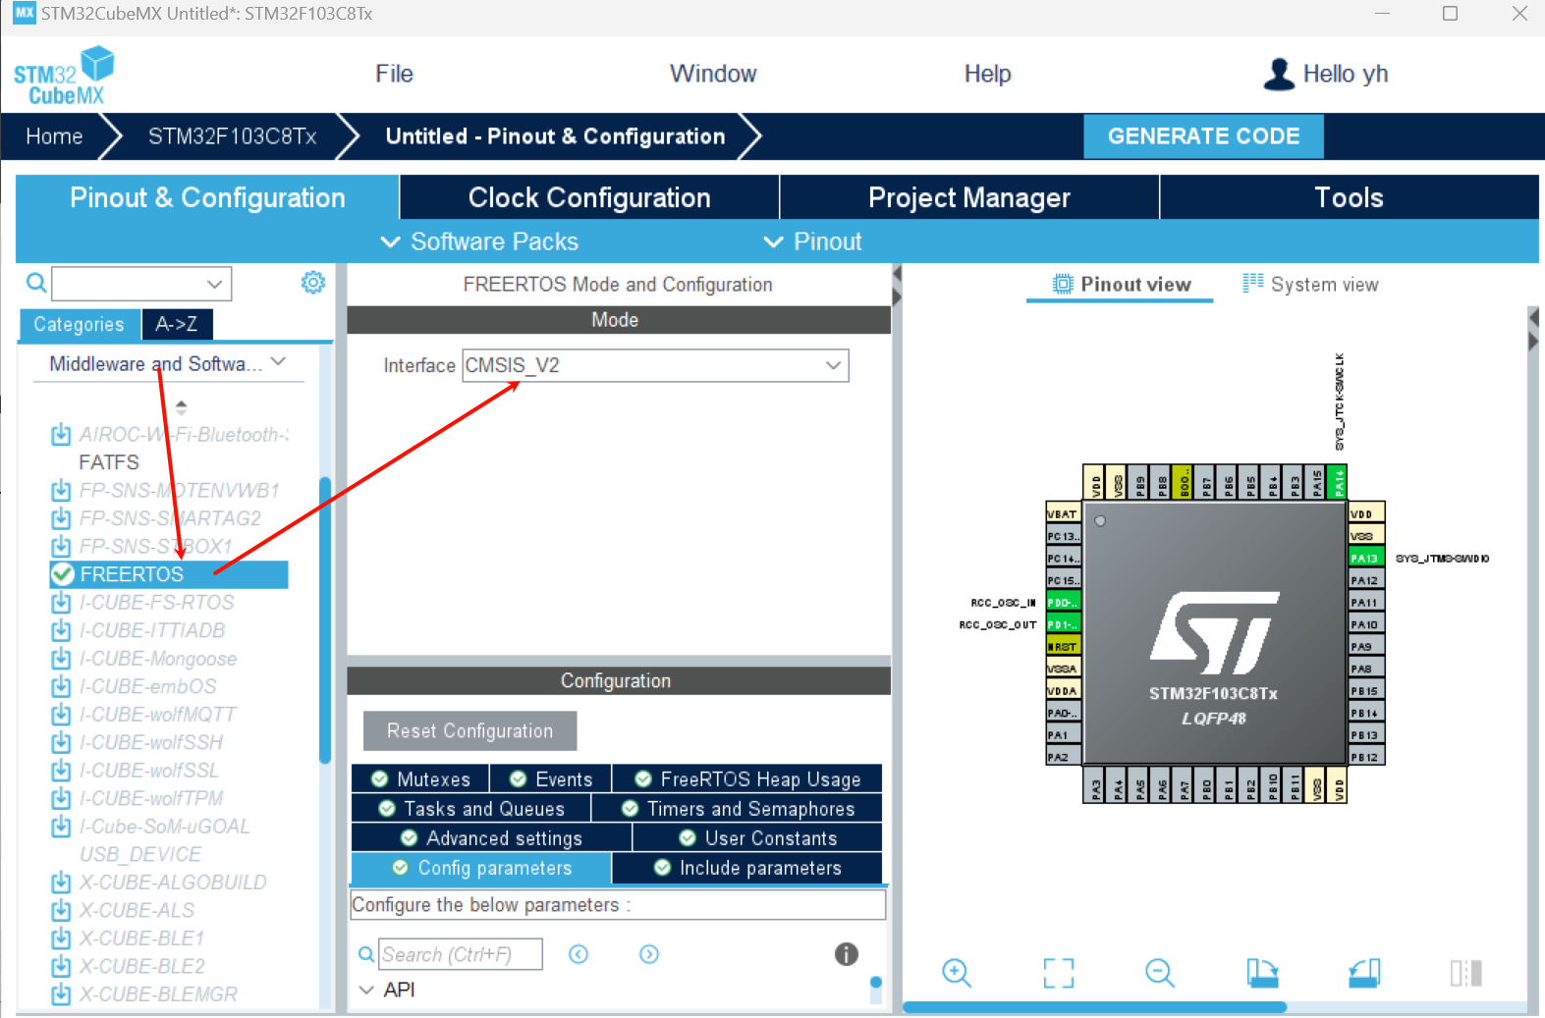Open the Mutexes configuration tab
This screenshot has height=1018, width=1545.
(x=420, y=779)
